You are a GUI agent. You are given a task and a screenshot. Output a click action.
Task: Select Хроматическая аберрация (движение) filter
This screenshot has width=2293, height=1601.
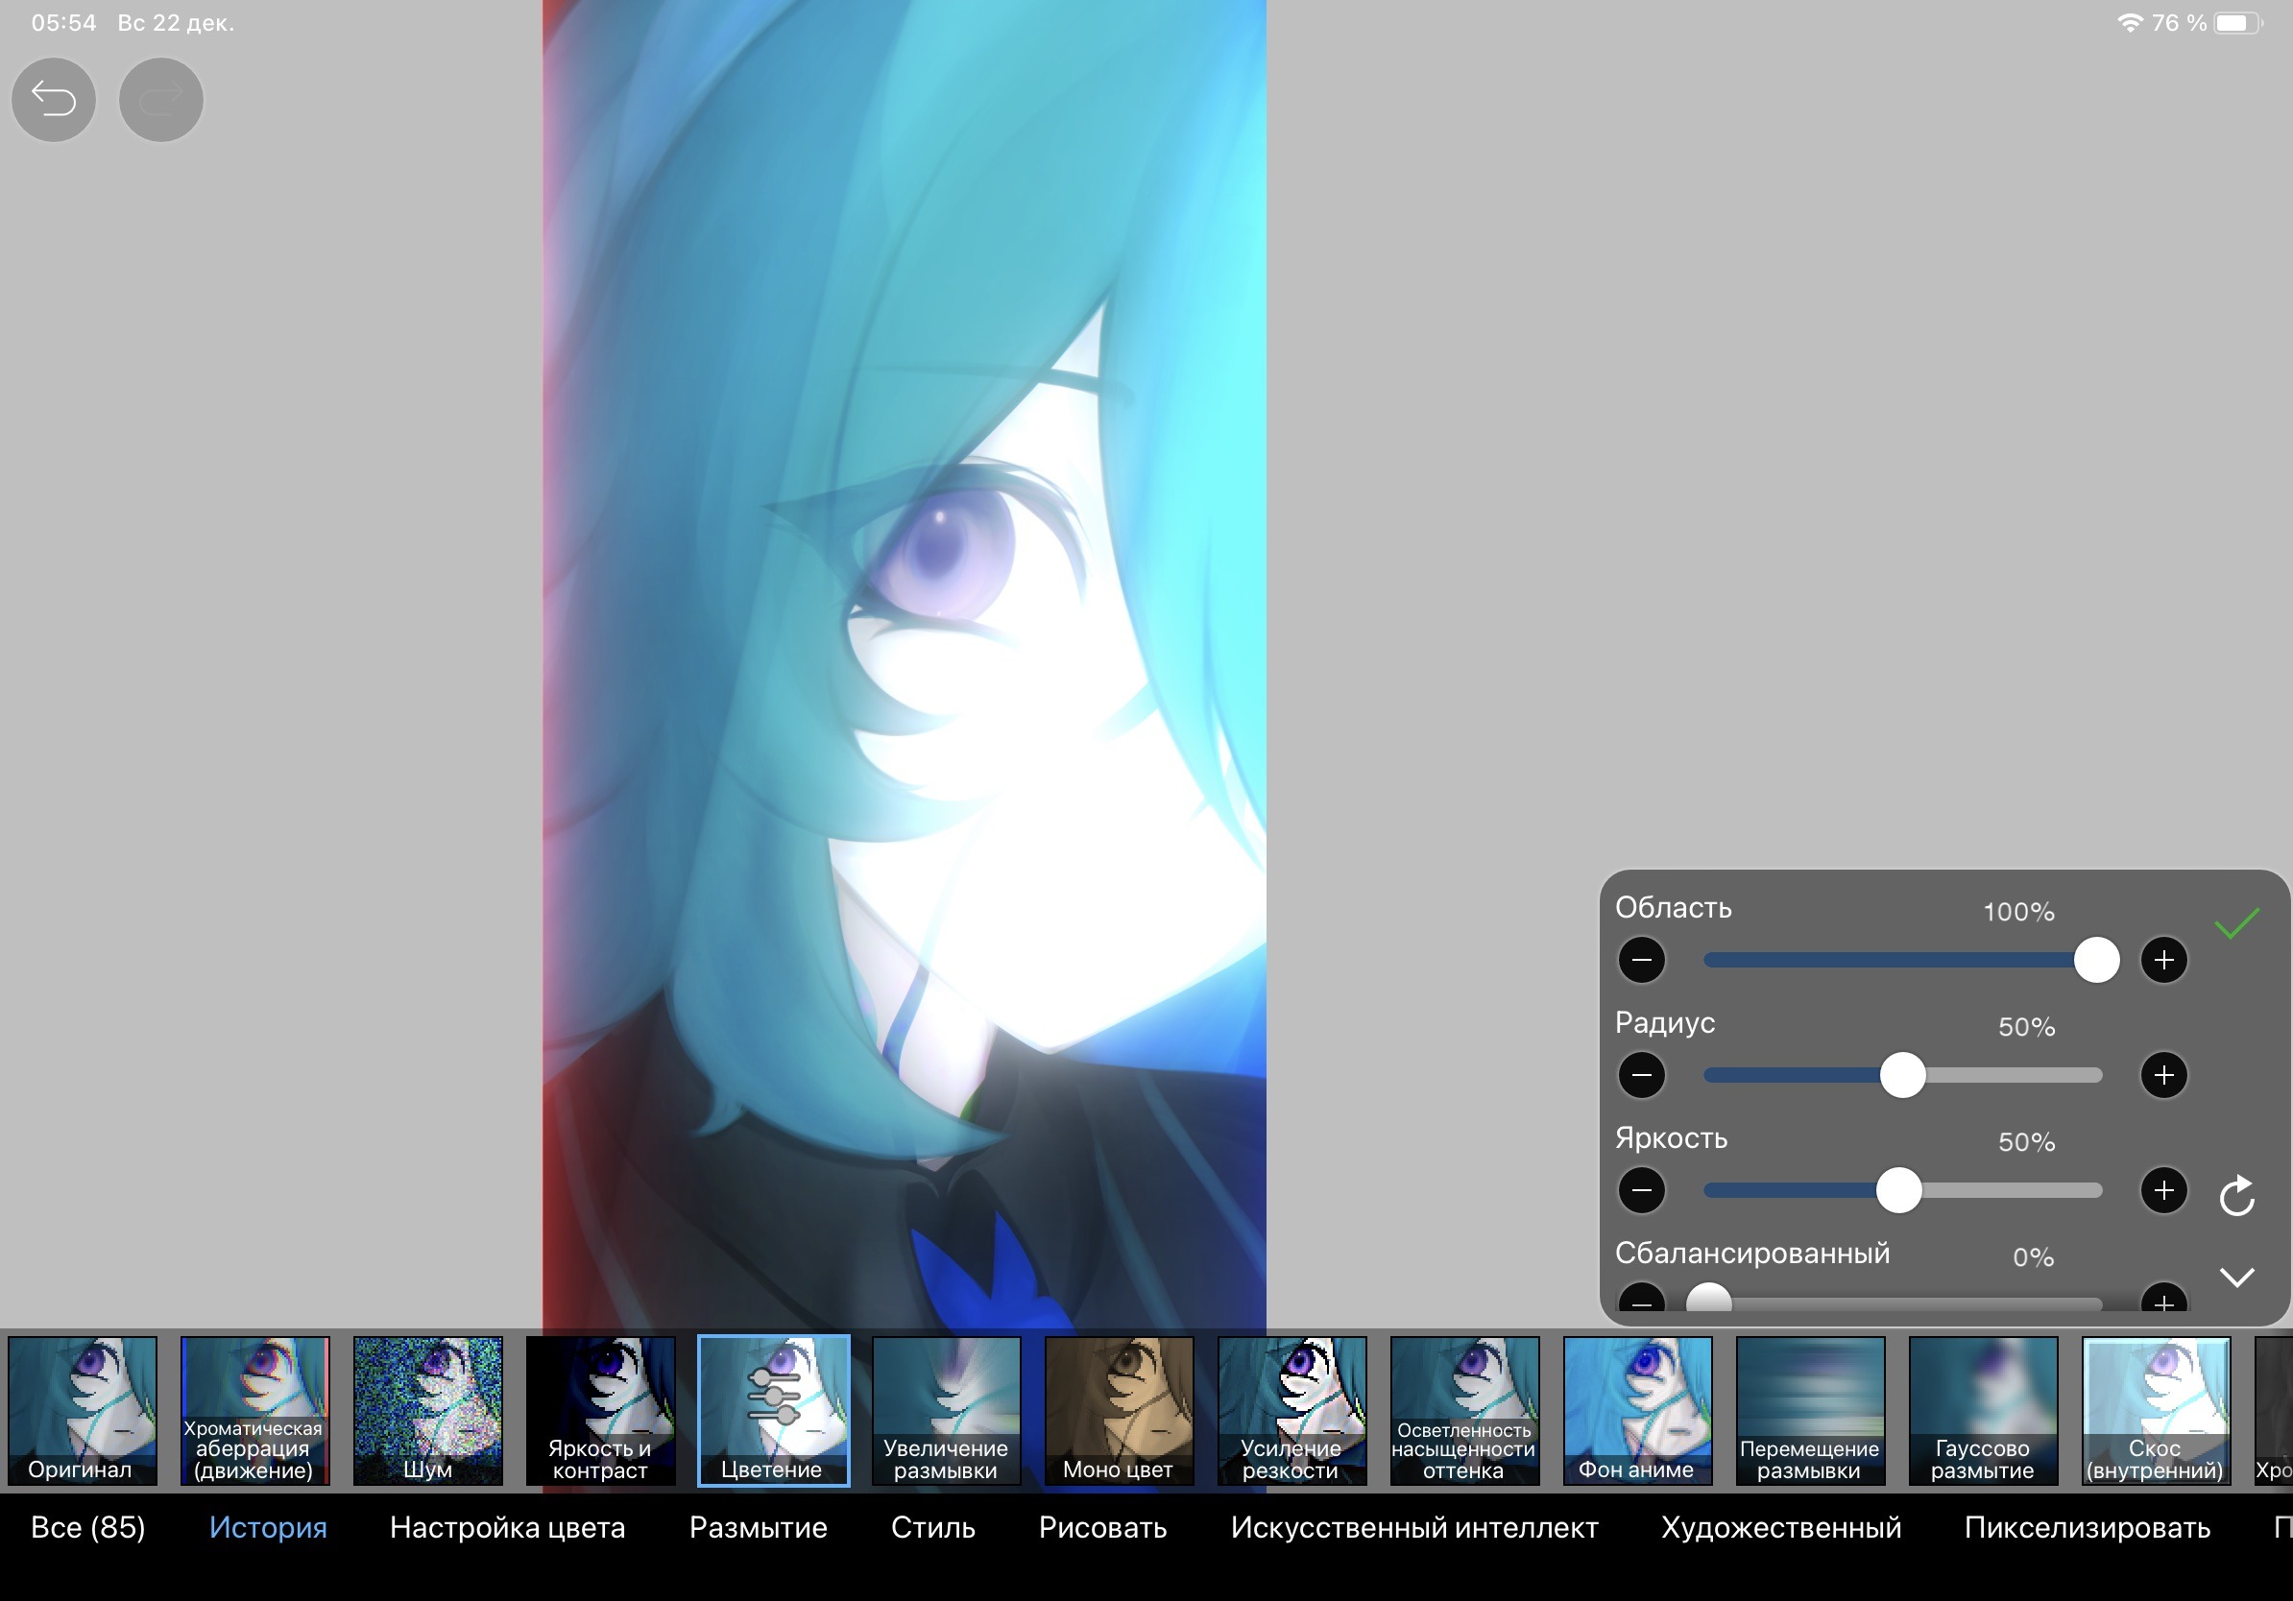tap(254, 1410)
